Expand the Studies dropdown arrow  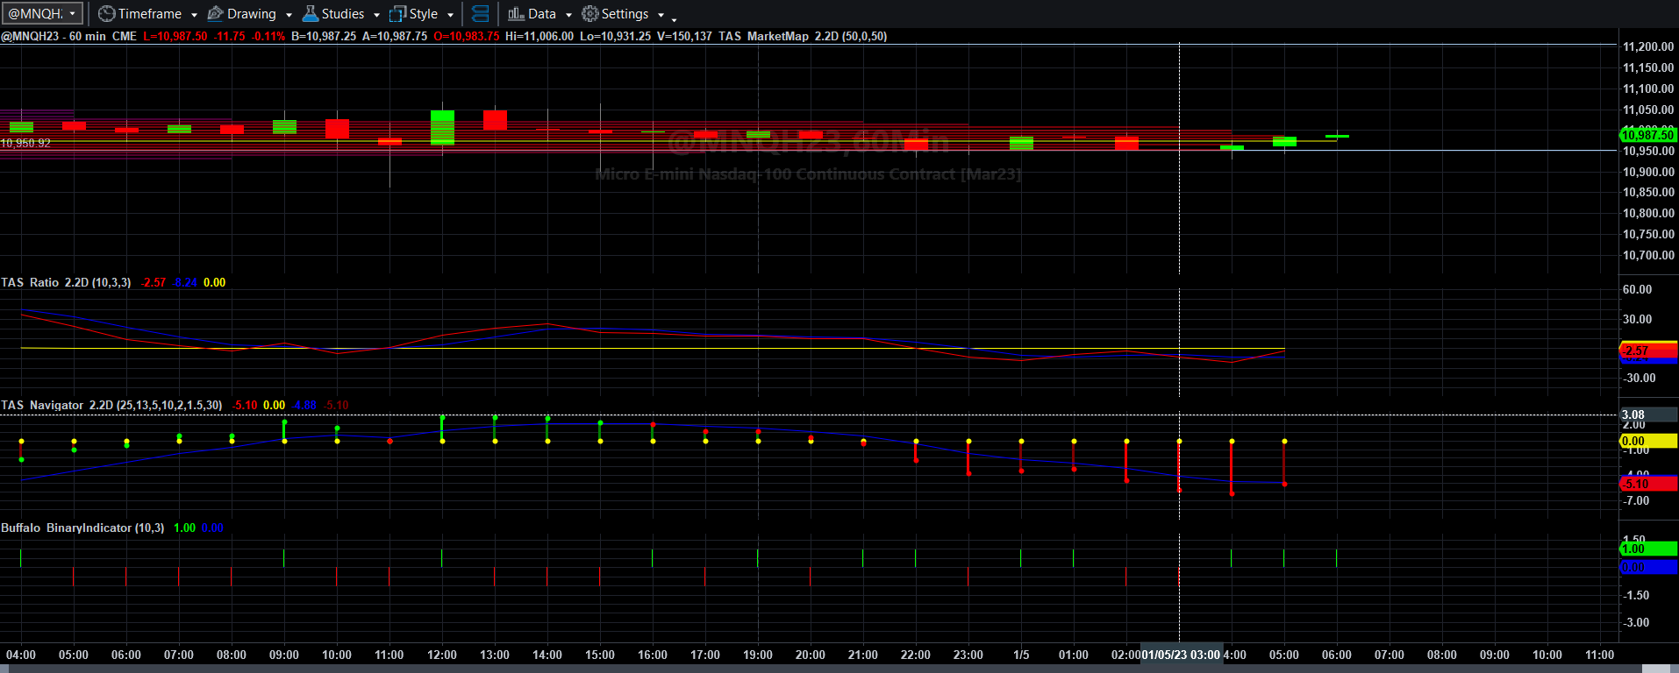click(376, 15)
